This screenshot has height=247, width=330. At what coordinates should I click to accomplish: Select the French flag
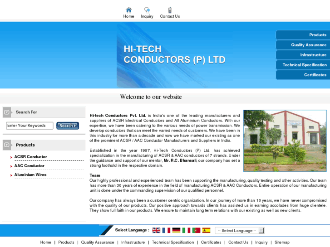166,230
